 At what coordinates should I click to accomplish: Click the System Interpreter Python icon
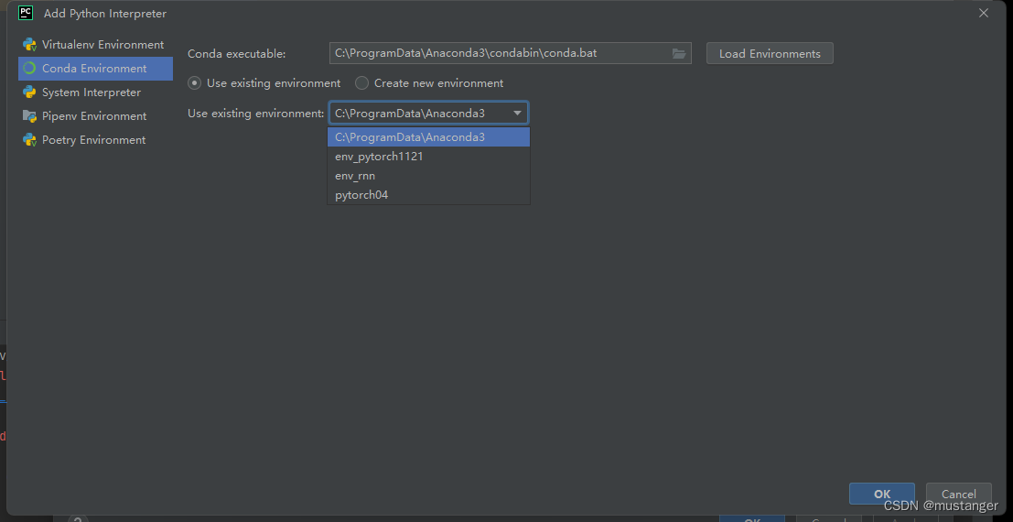[29, 92]
